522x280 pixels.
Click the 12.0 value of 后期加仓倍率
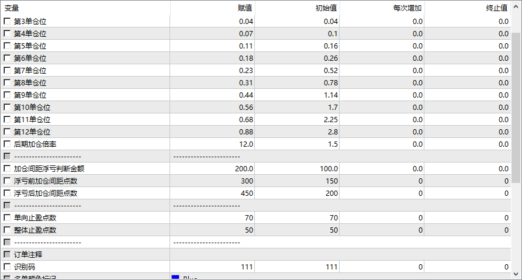click(x=246, y=144)
